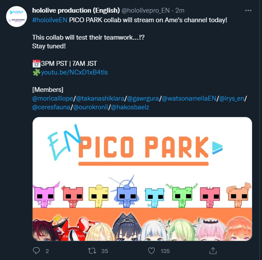Open the 2m tweet timestamp
262x260 pixels.
point(180,10)
